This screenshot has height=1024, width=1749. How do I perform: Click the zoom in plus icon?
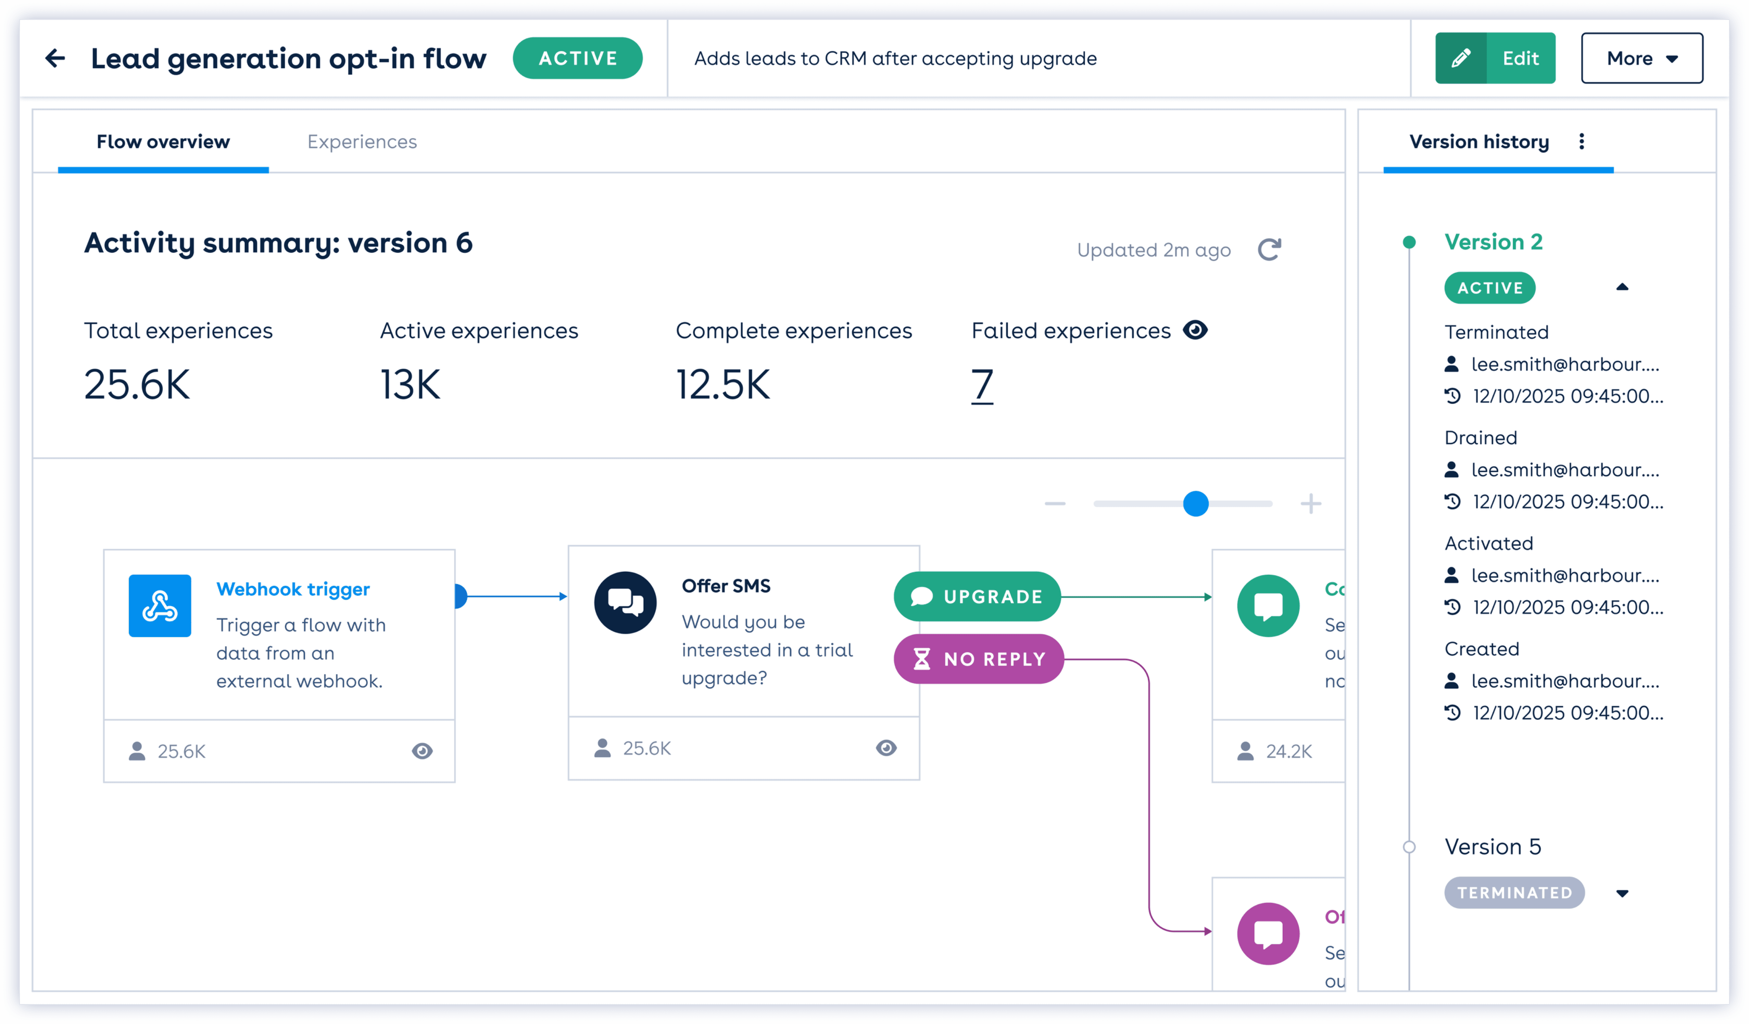(x=1310, y=504)
